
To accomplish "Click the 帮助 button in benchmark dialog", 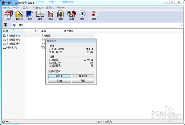I will pos(83,81).
